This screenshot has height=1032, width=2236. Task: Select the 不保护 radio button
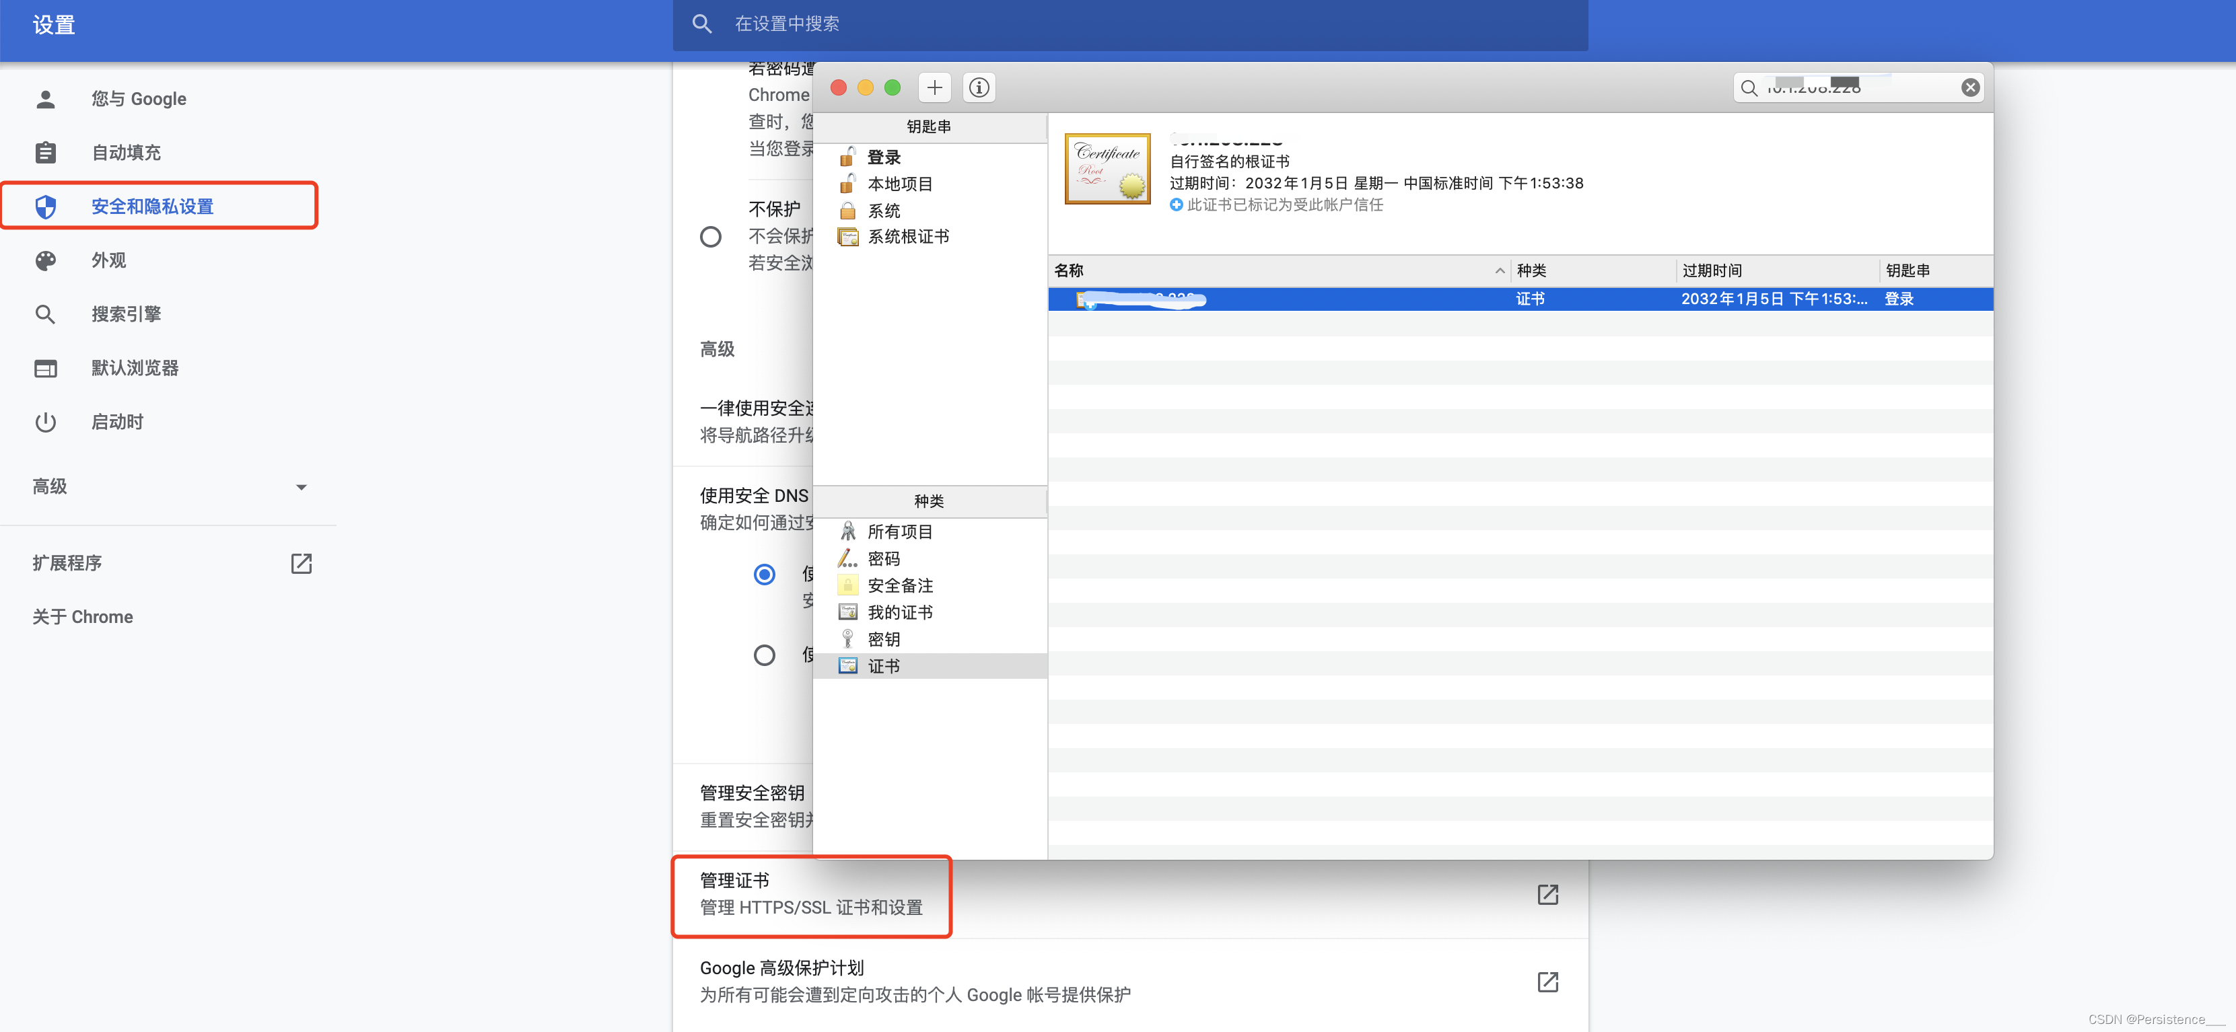click(x=710, y=237)
